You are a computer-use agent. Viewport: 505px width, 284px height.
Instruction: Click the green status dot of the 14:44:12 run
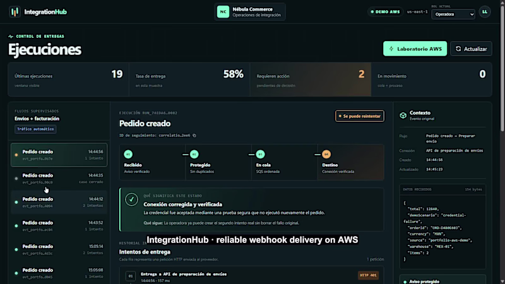click(16, 202)
